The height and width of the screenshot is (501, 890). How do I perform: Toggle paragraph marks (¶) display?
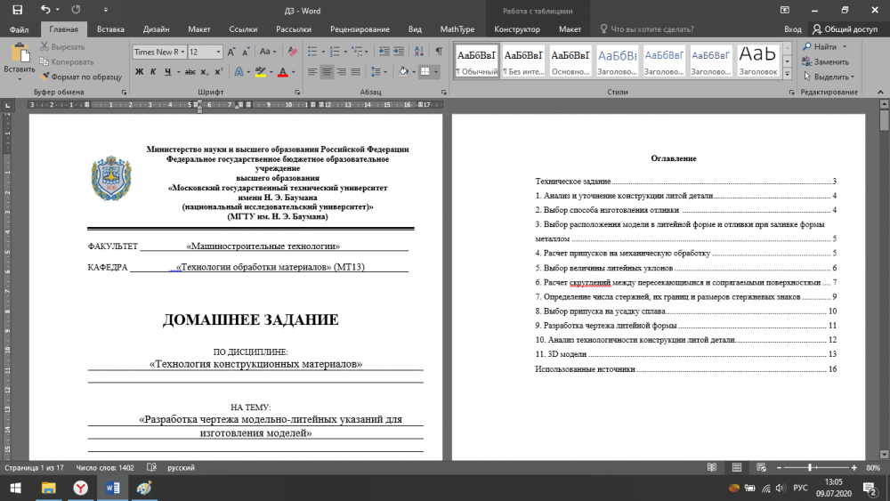coord(439,52)
